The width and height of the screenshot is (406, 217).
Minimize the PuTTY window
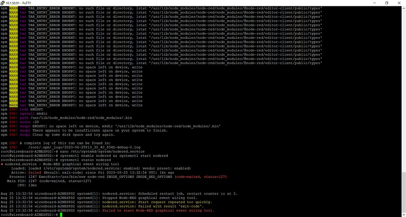[x=370, y=3]
